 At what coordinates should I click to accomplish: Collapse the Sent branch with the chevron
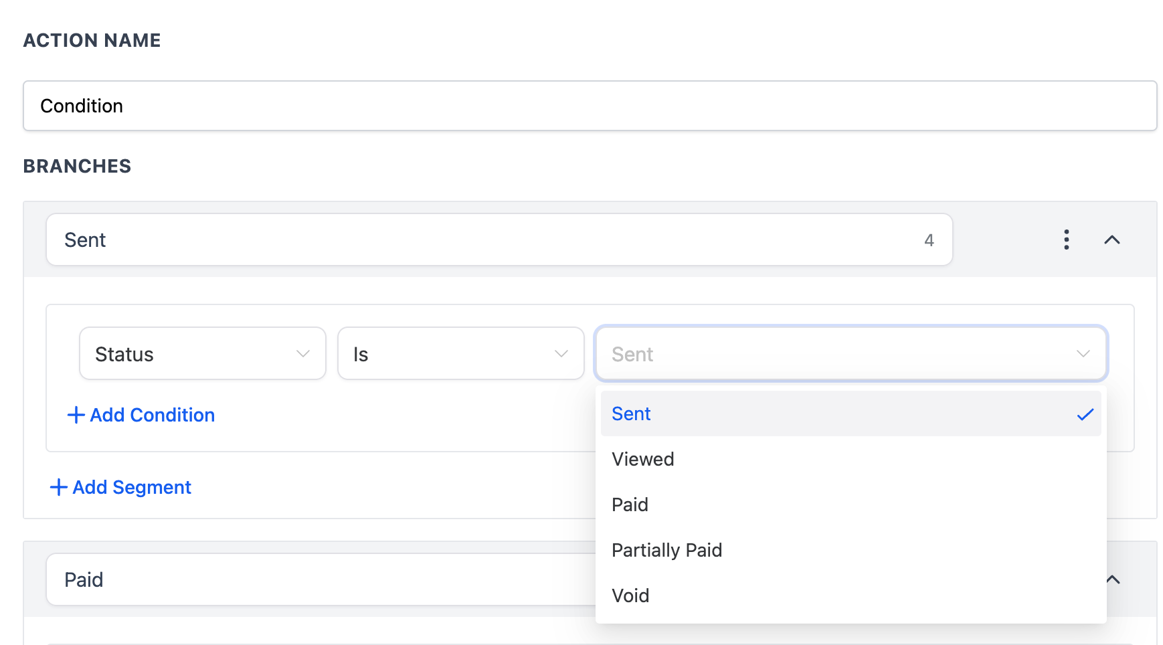point(1111,240)
